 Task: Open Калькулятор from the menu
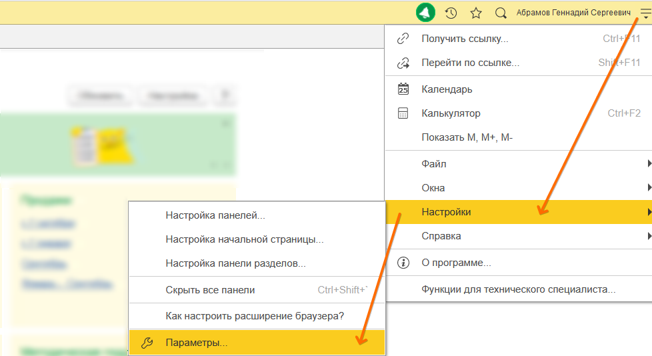[x=519, y=113]
